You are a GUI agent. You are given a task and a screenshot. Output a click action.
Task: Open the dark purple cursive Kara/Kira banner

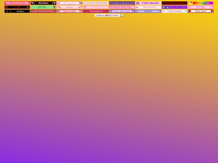tap(122, 3)
